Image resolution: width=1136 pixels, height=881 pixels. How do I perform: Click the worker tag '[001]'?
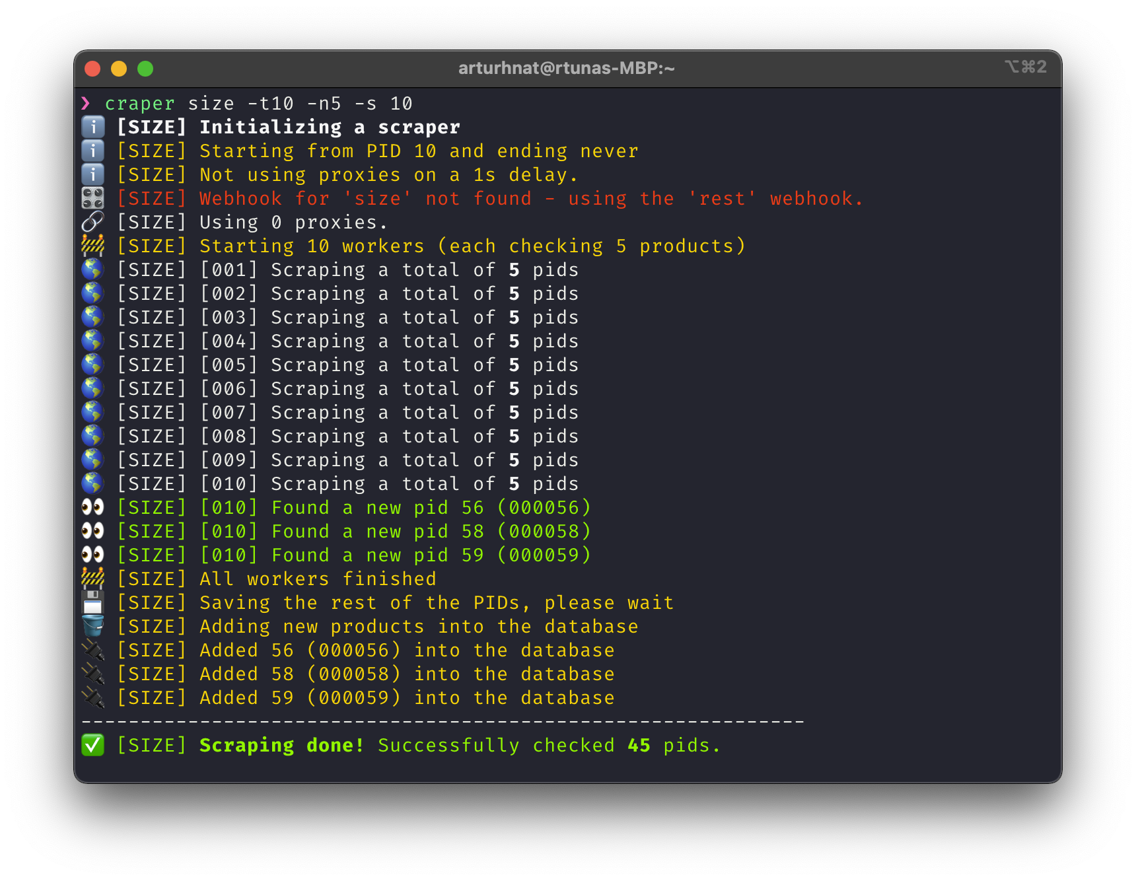coord(229,270)
